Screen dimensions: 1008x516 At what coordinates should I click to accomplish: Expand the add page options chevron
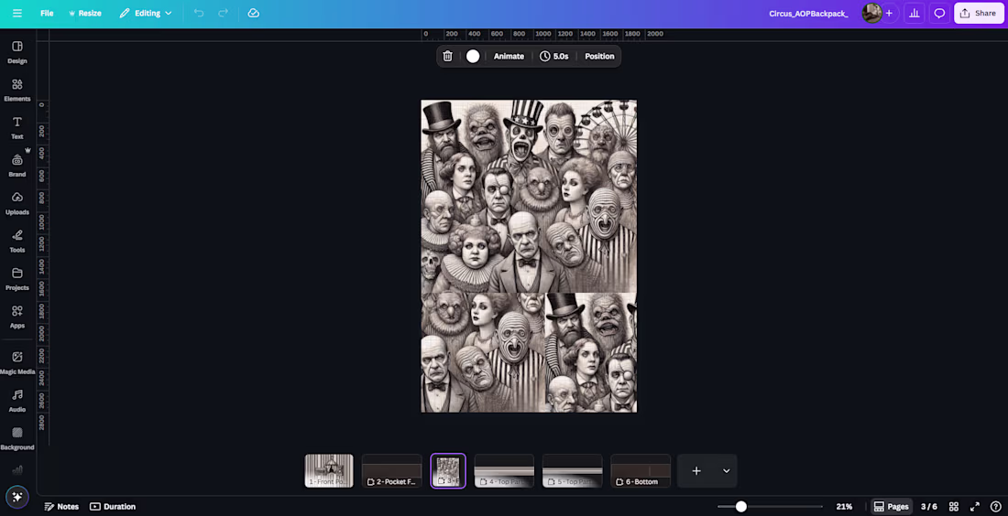click(727, 471)
